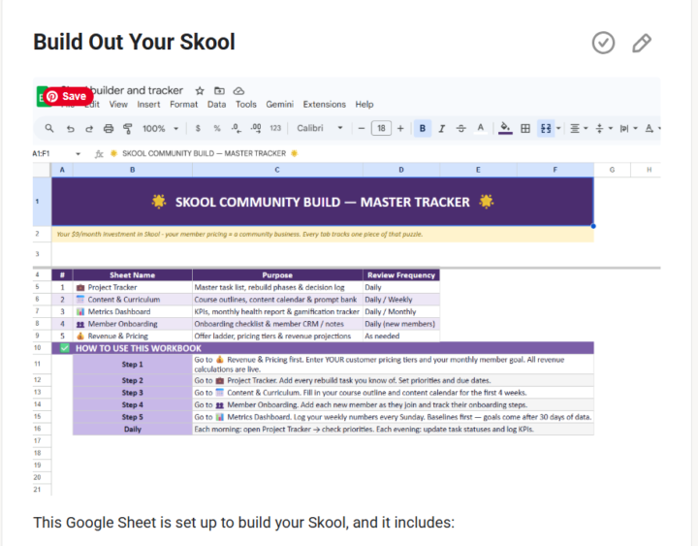Format as currency with dollar icon
Image resolution: width=698 pixels, height=546 pixels.
click(198, 129)
